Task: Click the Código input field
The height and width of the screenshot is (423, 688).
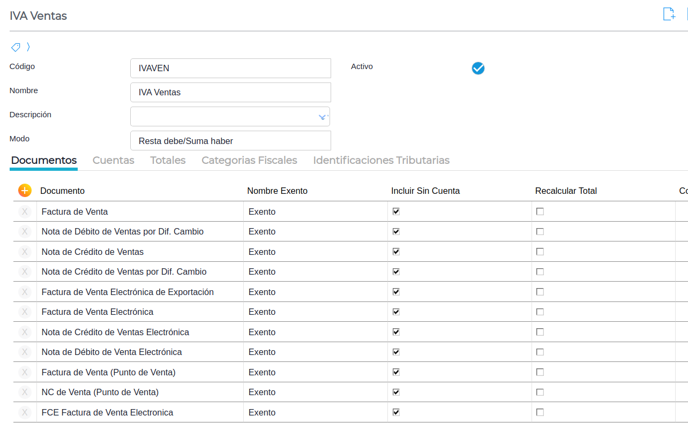Action: tap(230, 69)
